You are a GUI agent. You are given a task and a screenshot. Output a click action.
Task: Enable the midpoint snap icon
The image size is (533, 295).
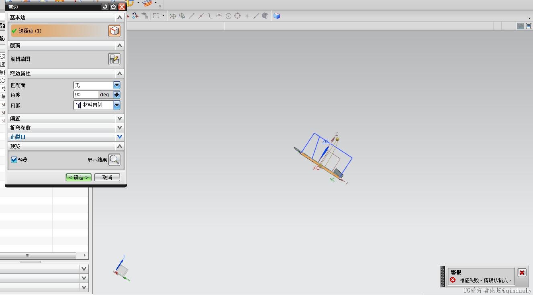[201, 16]
